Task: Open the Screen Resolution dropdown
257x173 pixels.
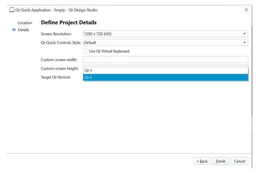Action: pos(165,34)
